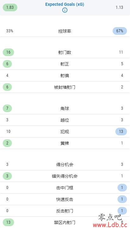The width and height of the screenshot is (130, 228).
Task: Select the 13 禁区内射门 green badge
Action: pyautogui.click(x=9, y=222)
